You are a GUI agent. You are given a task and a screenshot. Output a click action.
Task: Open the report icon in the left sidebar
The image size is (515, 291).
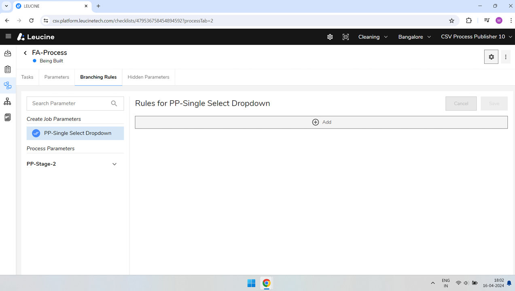8,118
